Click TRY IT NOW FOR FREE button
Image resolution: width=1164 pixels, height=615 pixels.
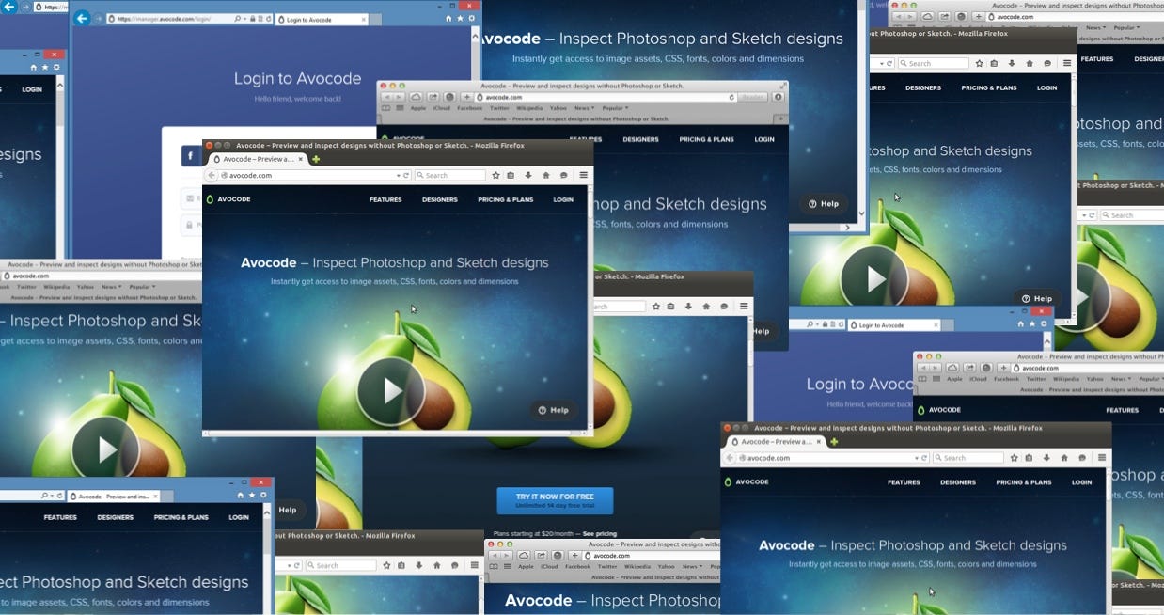point(555,500)
